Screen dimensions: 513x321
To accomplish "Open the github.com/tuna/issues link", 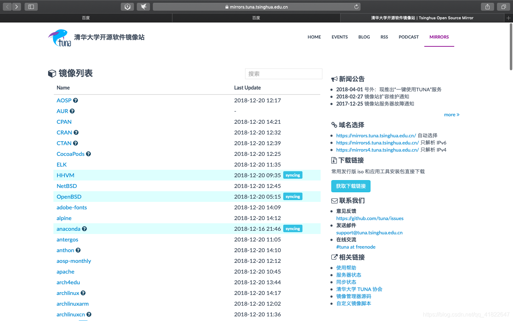I will [x=370, y=218].
